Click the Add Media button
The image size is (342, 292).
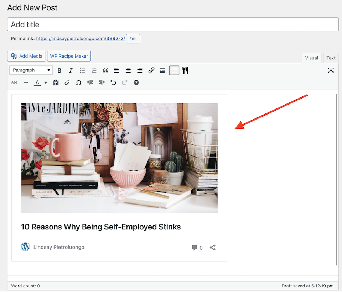(x=26, y=56)
